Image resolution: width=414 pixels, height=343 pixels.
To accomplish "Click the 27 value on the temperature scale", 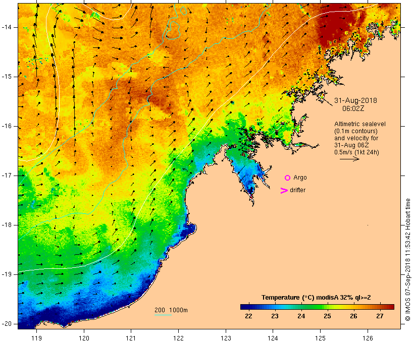I will tap(380, 316).
